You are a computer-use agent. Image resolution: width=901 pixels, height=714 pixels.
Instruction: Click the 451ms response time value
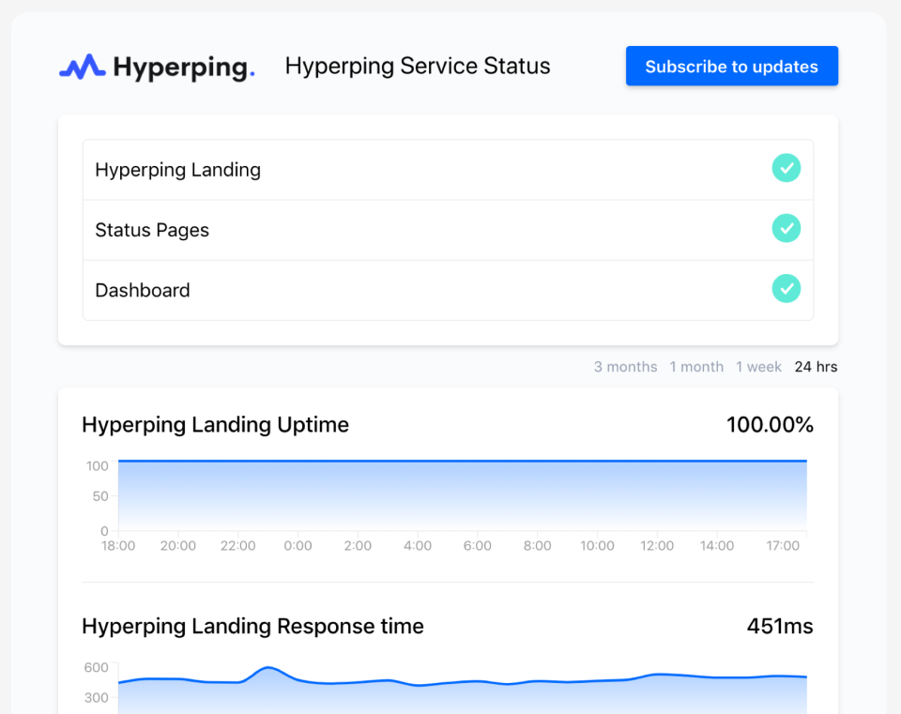[x=779, y=627]
